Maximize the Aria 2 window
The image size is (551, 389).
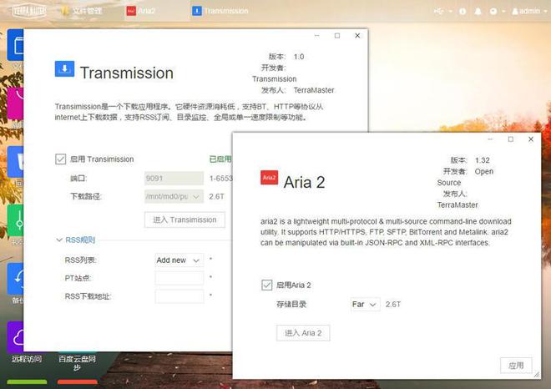511,139
